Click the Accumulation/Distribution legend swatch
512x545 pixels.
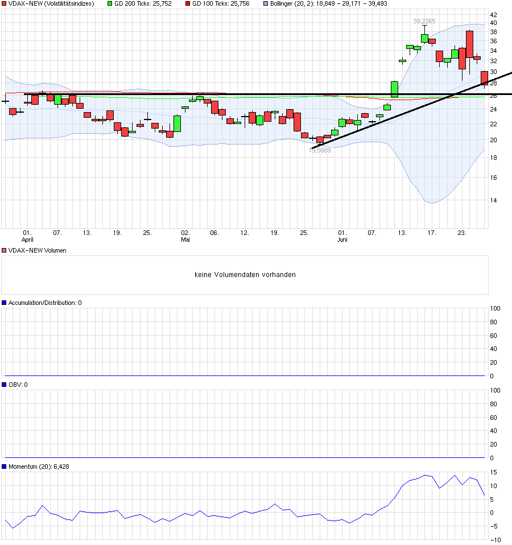click(x=4, y=303)
